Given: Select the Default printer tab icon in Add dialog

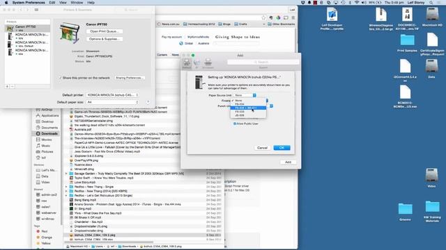Looking at the screenshot, I should tap(187, 63).
